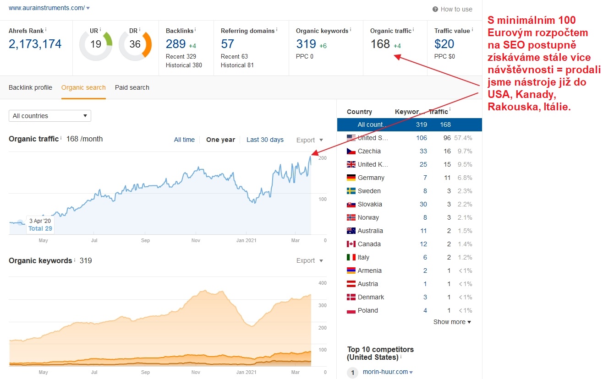Select the All time range

click(x=184, y=140)
